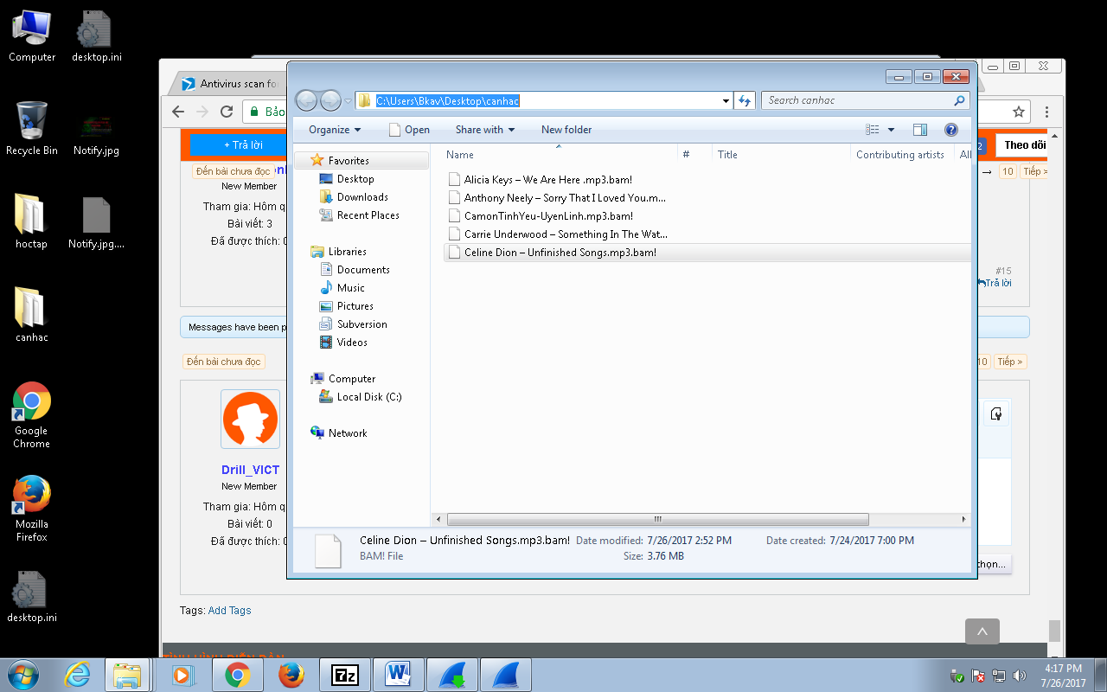1107x692 pixels.
Task: Click the Trả lời reply button
Action: (x=239, y=144)
